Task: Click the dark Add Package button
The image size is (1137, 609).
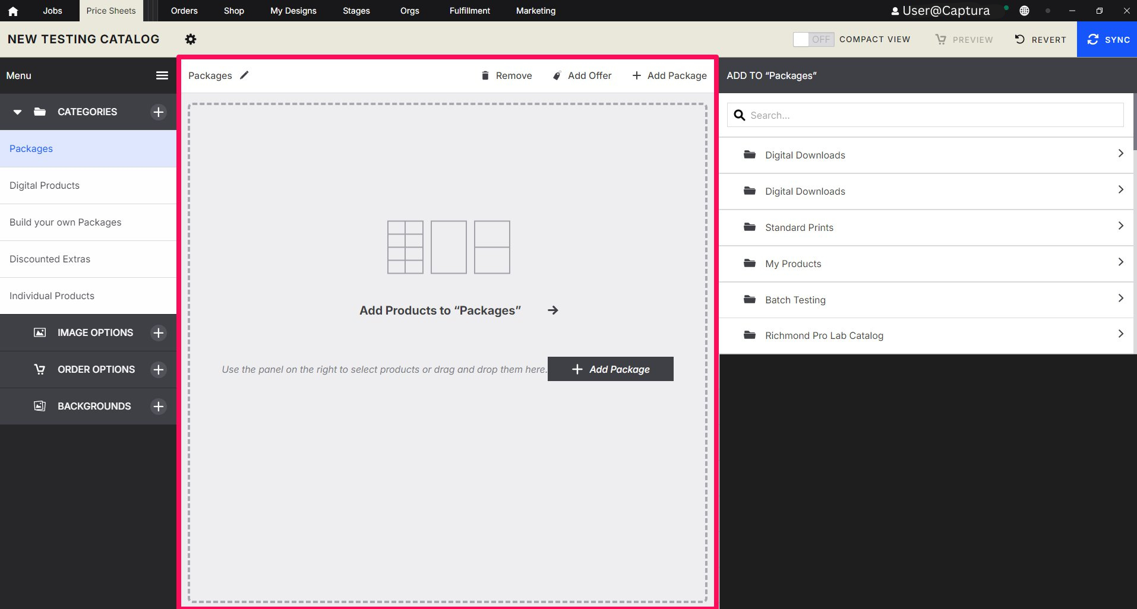Action: click(x=611, y=369)
